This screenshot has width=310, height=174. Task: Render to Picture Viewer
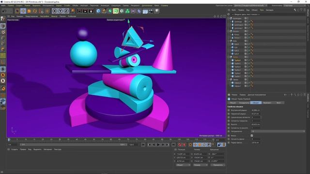coord(85,11)
